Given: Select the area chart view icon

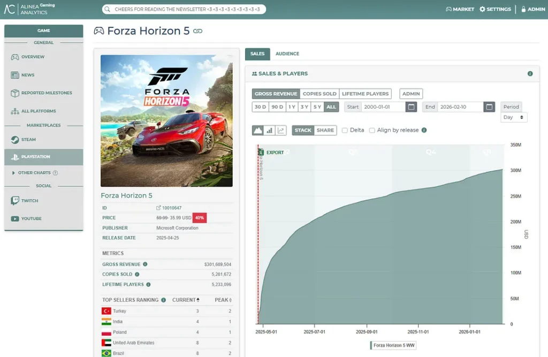Looking at the screenshot, I should [x=258, y=130].
